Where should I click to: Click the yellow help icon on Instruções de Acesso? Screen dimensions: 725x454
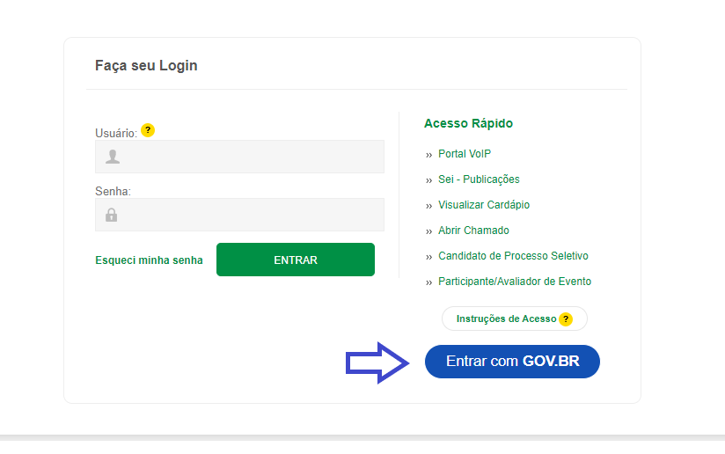[566, 319]
